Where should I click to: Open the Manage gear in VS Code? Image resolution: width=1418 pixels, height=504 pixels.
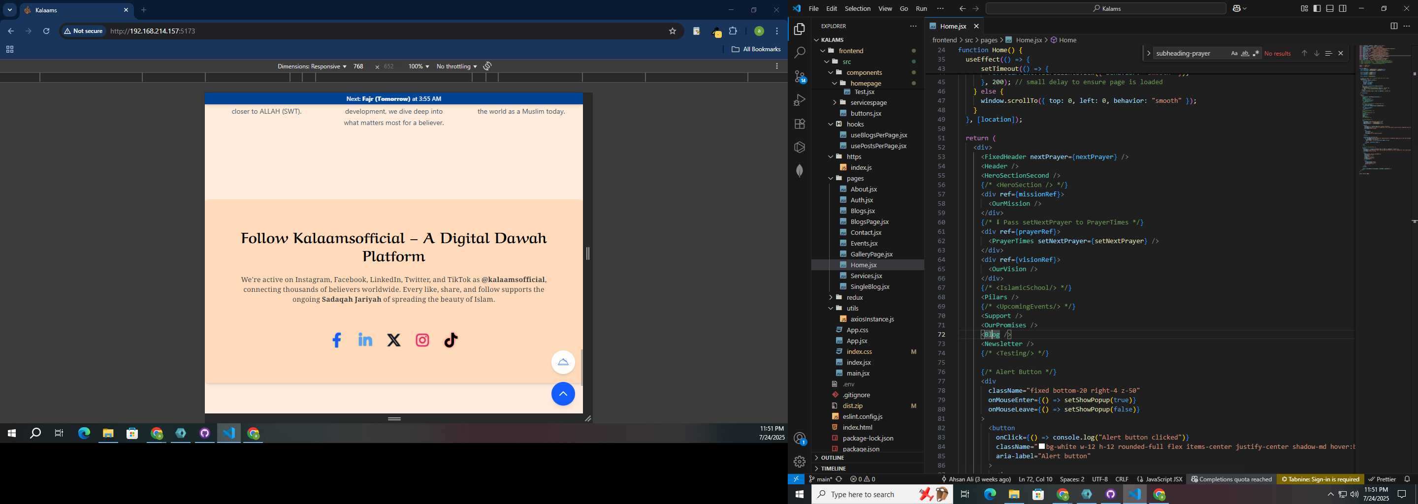(799, 462)
